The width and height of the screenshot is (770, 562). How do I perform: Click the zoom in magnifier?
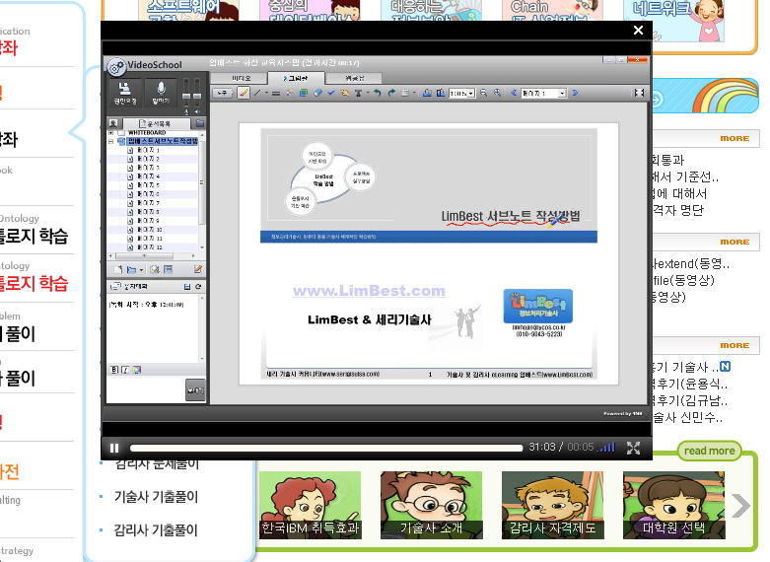pos(498,93)
